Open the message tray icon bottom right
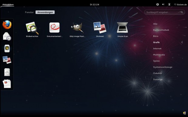This screenshot has width=188, height=117. (184, 113)
